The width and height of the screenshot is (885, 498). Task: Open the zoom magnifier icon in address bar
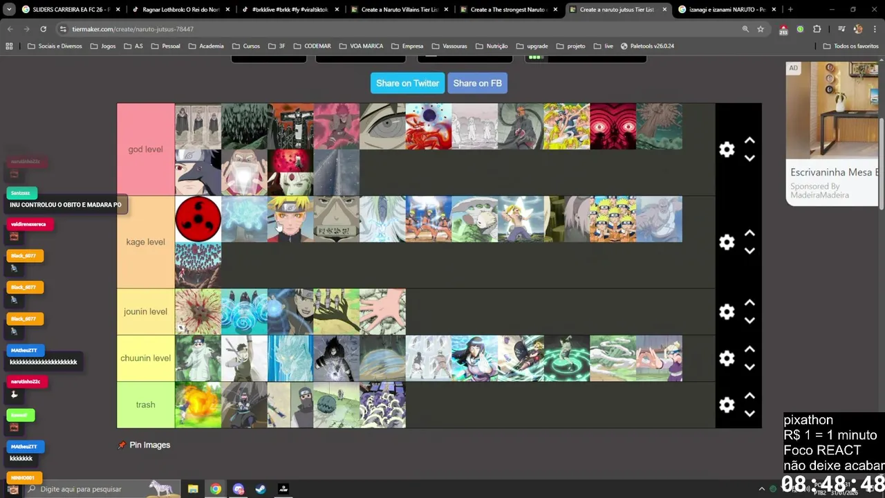point(745,29)
